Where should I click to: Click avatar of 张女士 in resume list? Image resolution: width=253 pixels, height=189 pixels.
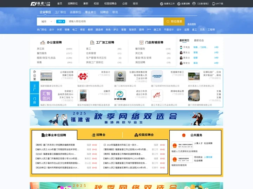(x=181, y=63)
